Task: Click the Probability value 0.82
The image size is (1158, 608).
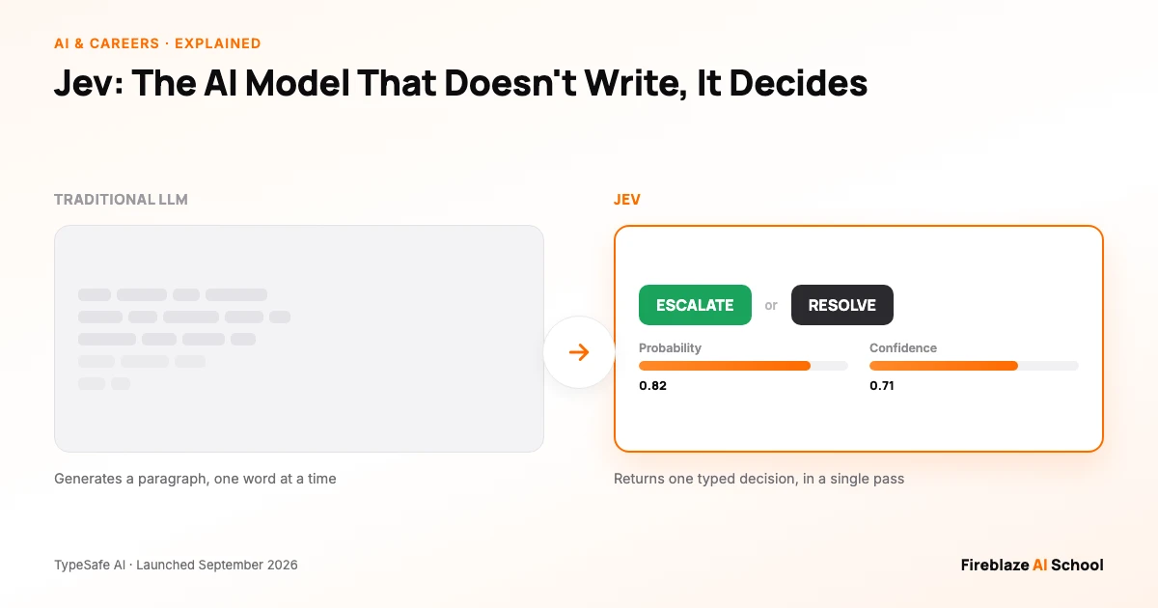Action: pyautogui.click(x=652, y=385)
